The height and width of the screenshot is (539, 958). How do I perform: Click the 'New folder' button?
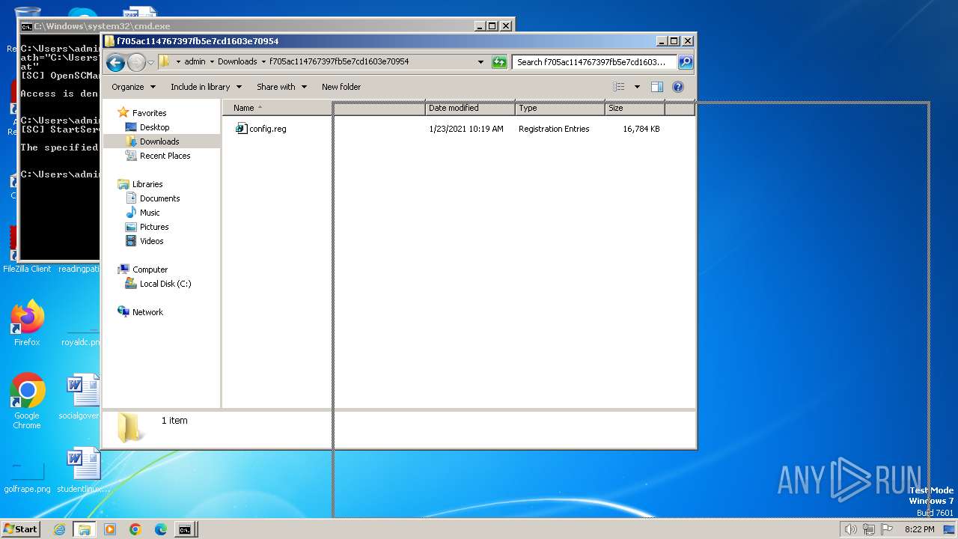[341, 87]
